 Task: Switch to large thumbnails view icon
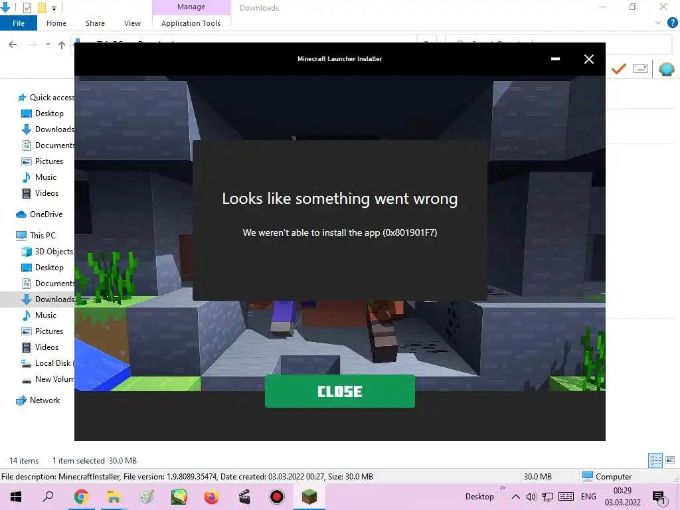coord(670,460)
